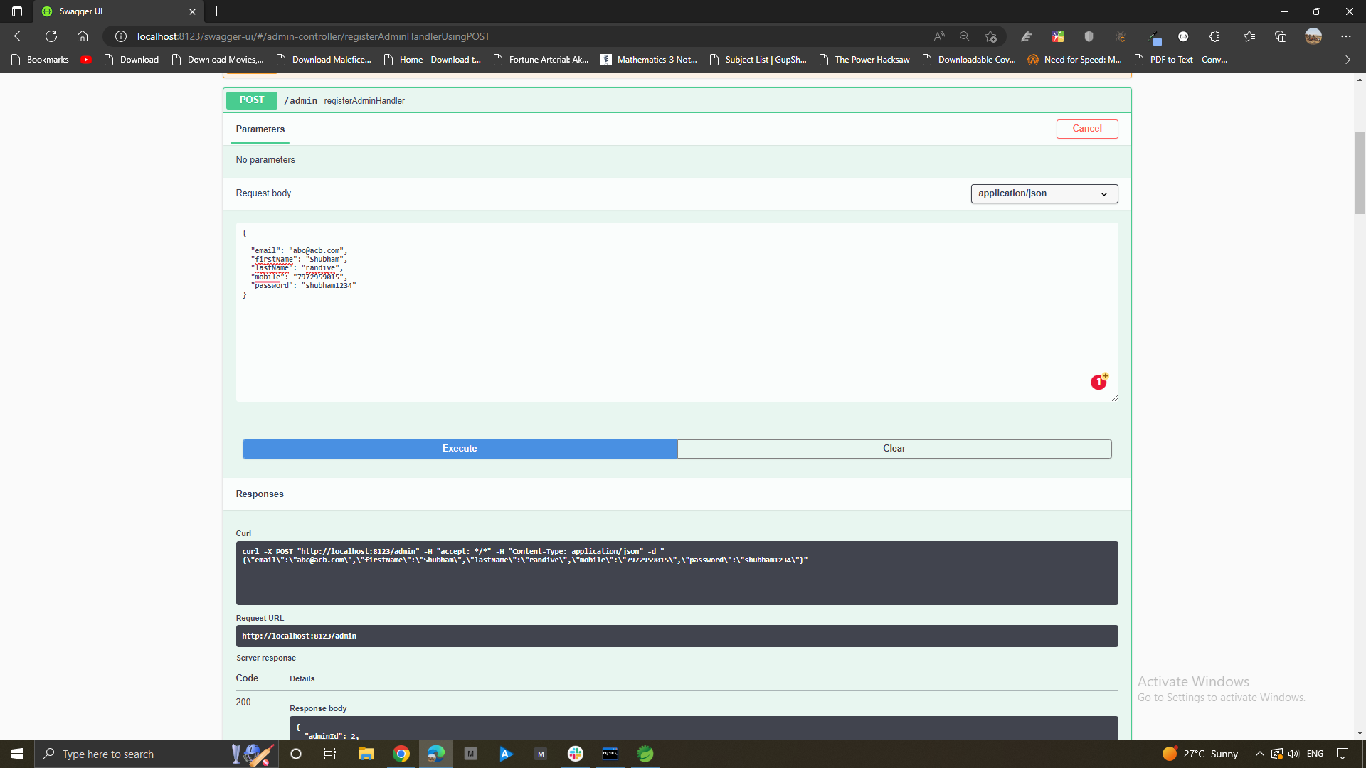Open the MySQL command line client

(x=610, y=754)
